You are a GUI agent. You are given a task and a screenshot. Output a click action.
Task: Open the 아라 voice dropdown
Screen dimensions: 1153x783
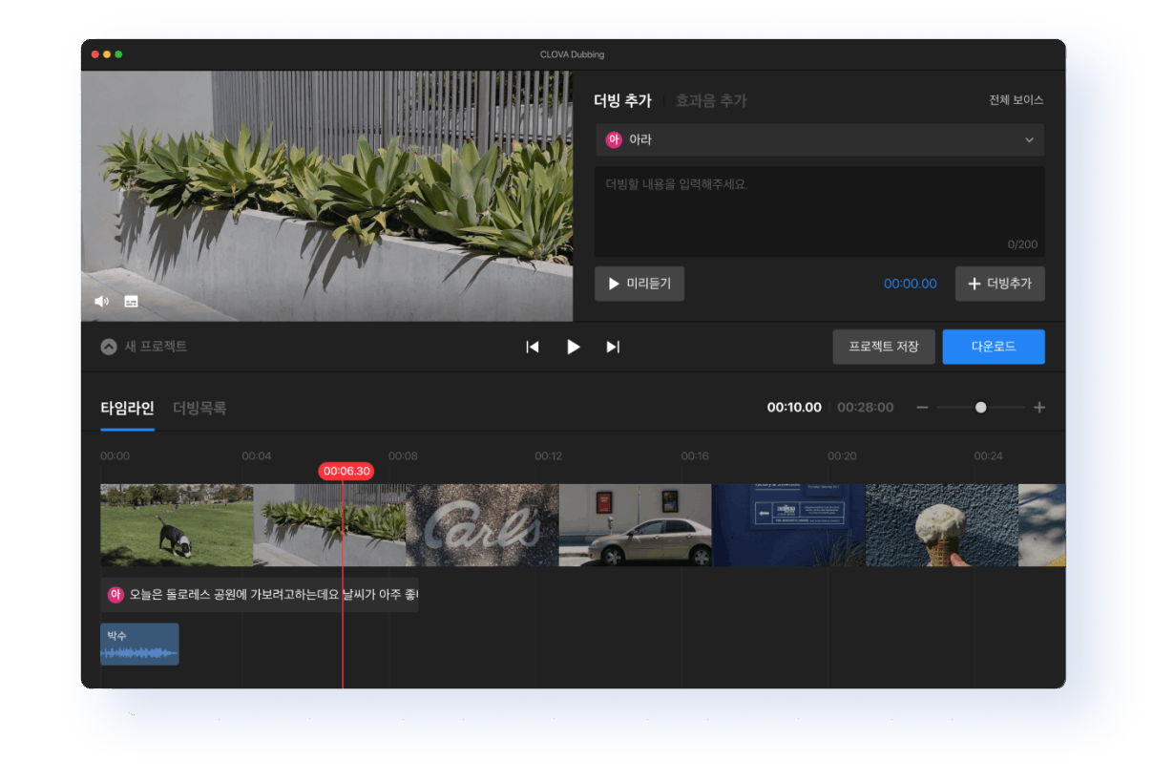pos(1029,140)
